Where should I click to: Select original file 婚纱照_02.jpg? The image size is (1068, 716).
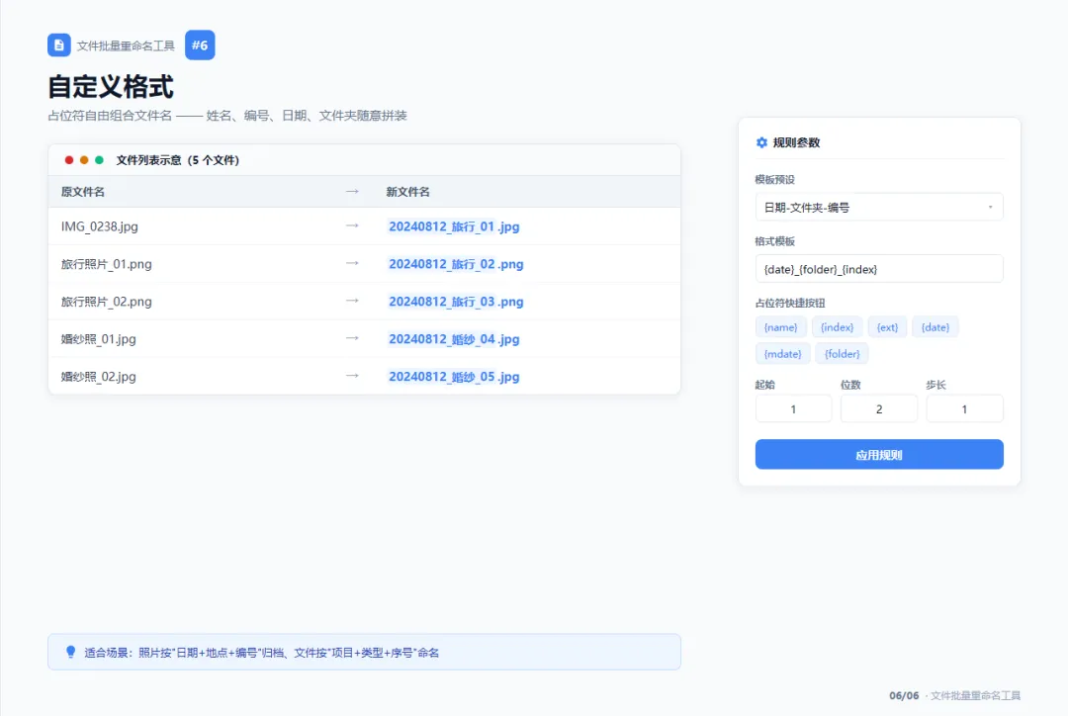coord(99,376)
